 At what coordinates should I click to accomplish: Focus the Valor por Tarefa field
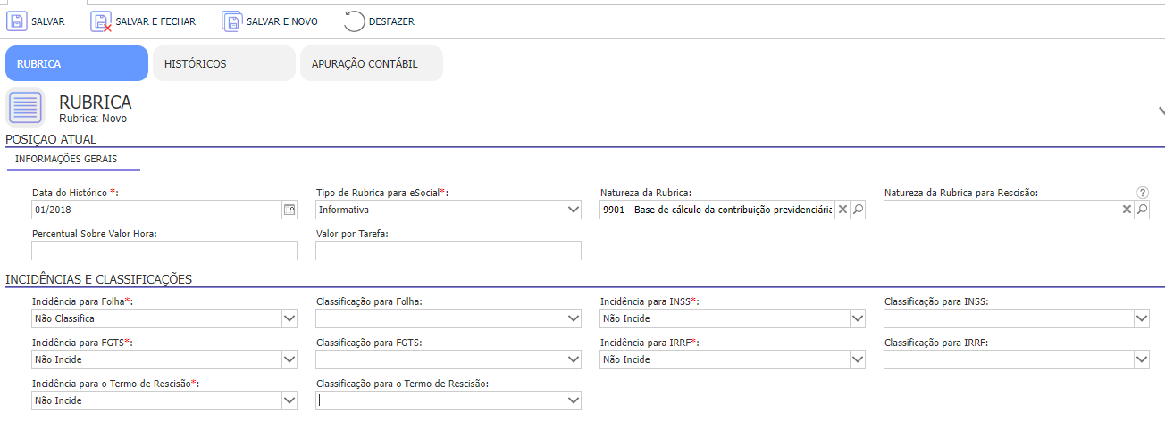(x=448, y=251)
